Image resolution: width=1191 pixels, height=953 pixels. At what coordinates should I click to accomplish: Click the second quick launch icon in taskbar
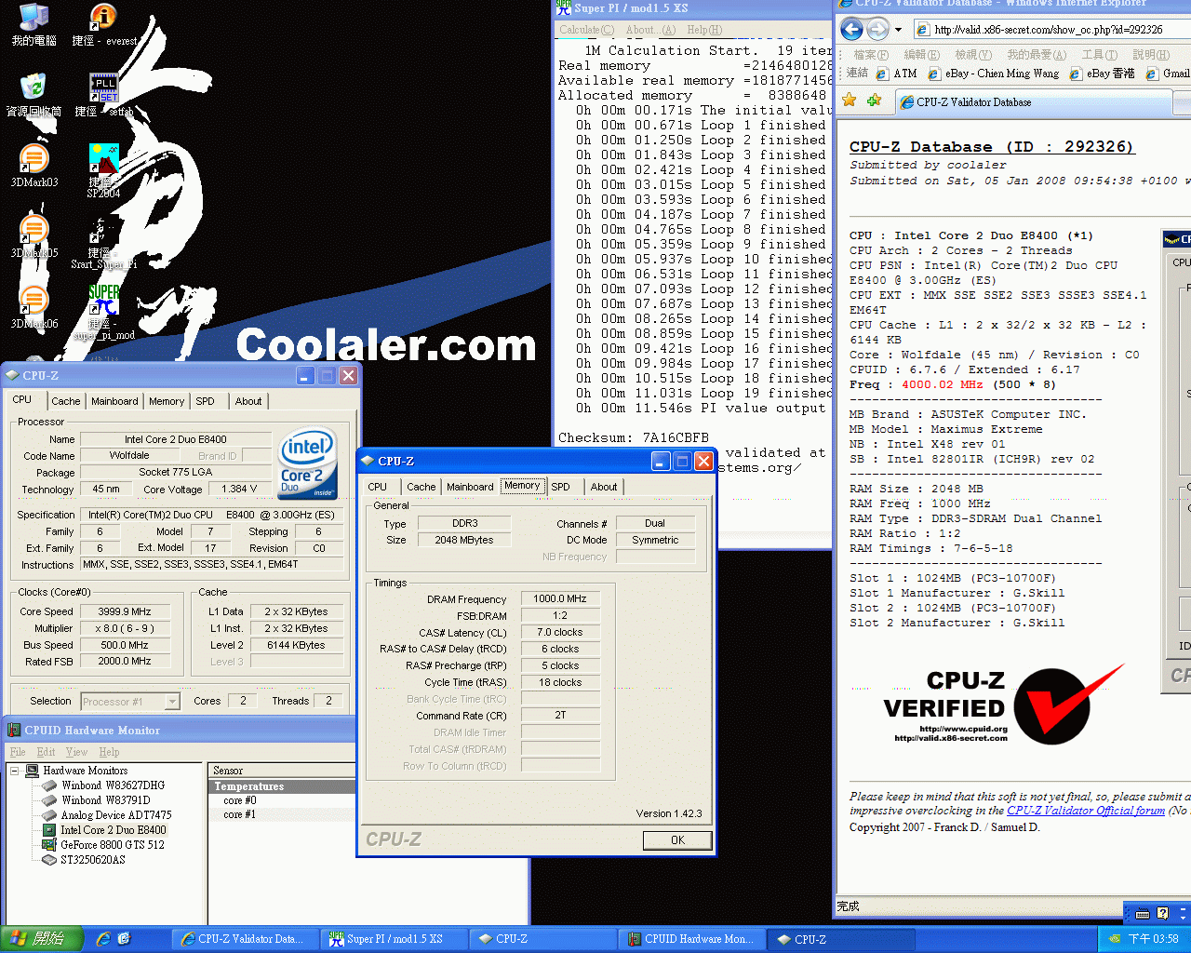pos(124,939)
